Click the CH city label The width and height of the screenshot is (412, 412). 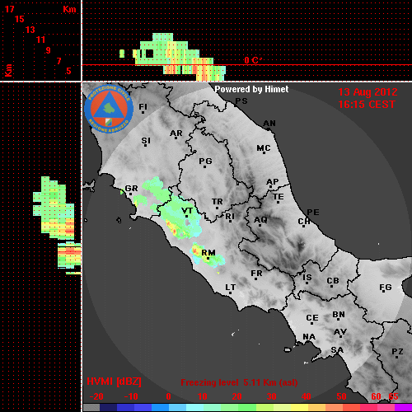[x=304, y=221]
